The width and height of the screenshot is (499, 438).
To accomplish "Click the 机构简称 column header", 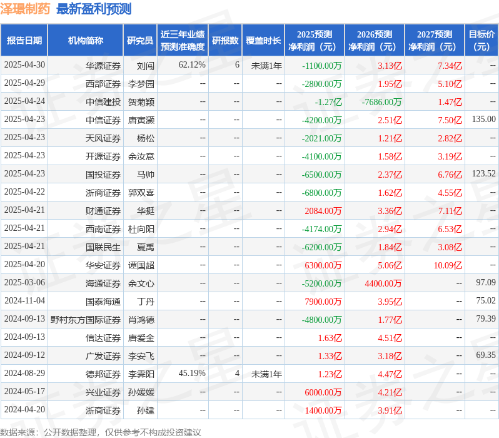I will point(85,41).
